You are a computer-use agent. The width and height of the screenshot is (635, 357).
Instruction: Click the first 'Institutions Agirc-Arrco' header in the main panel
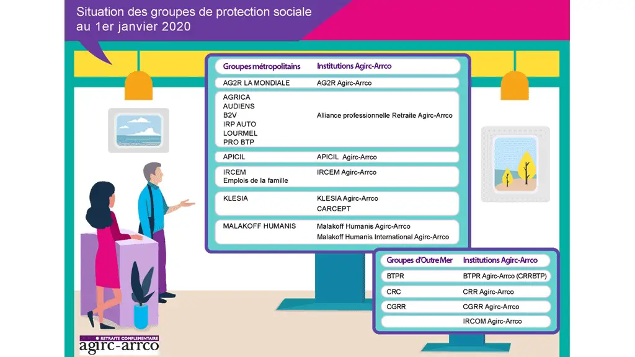pyautogui.click(x=354, y=66)
